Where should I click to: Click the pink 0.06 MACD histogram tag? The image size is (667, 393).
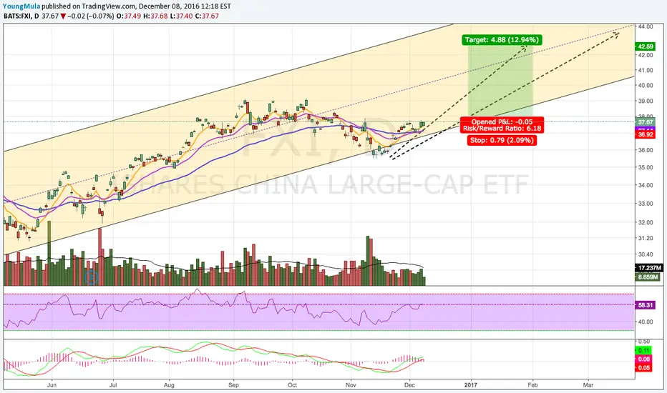[x=643, y=359]
